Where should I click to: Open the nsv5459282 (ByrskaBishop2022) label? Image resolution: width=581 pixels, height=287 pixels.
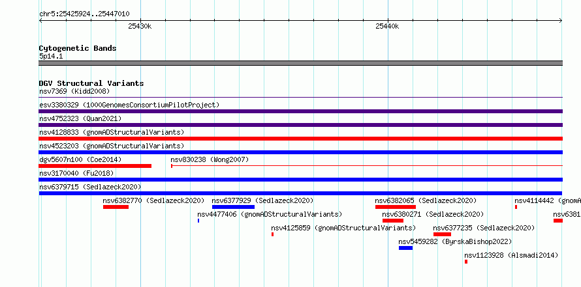pos(455,241)
